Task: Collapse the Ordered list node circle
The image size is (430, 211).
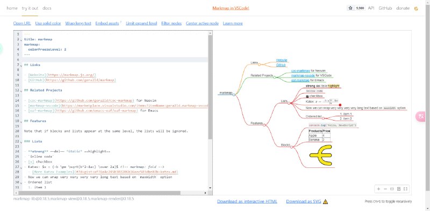Action: click(323, 118)
